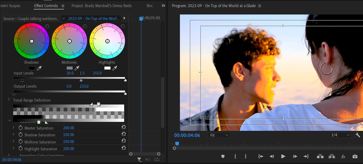
Task: Click Input Levels black value 20.0
Action: point(70,73)
